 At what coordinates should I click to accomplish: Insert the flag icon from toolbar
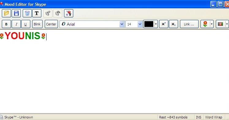[220, 24]
